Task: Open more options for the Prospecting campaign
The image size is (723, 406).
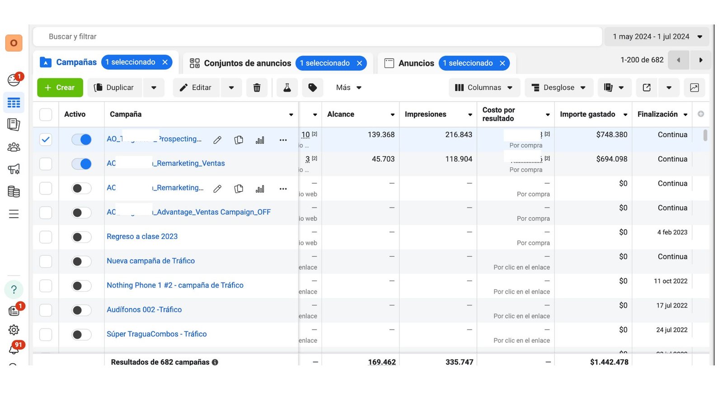Action: tap(283, 140)
